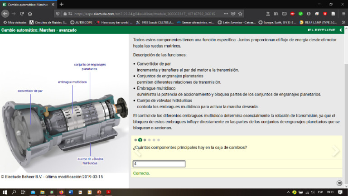Select current question dot number 2
This screenshot has height=196, width=348.
(x=140, y=140)
